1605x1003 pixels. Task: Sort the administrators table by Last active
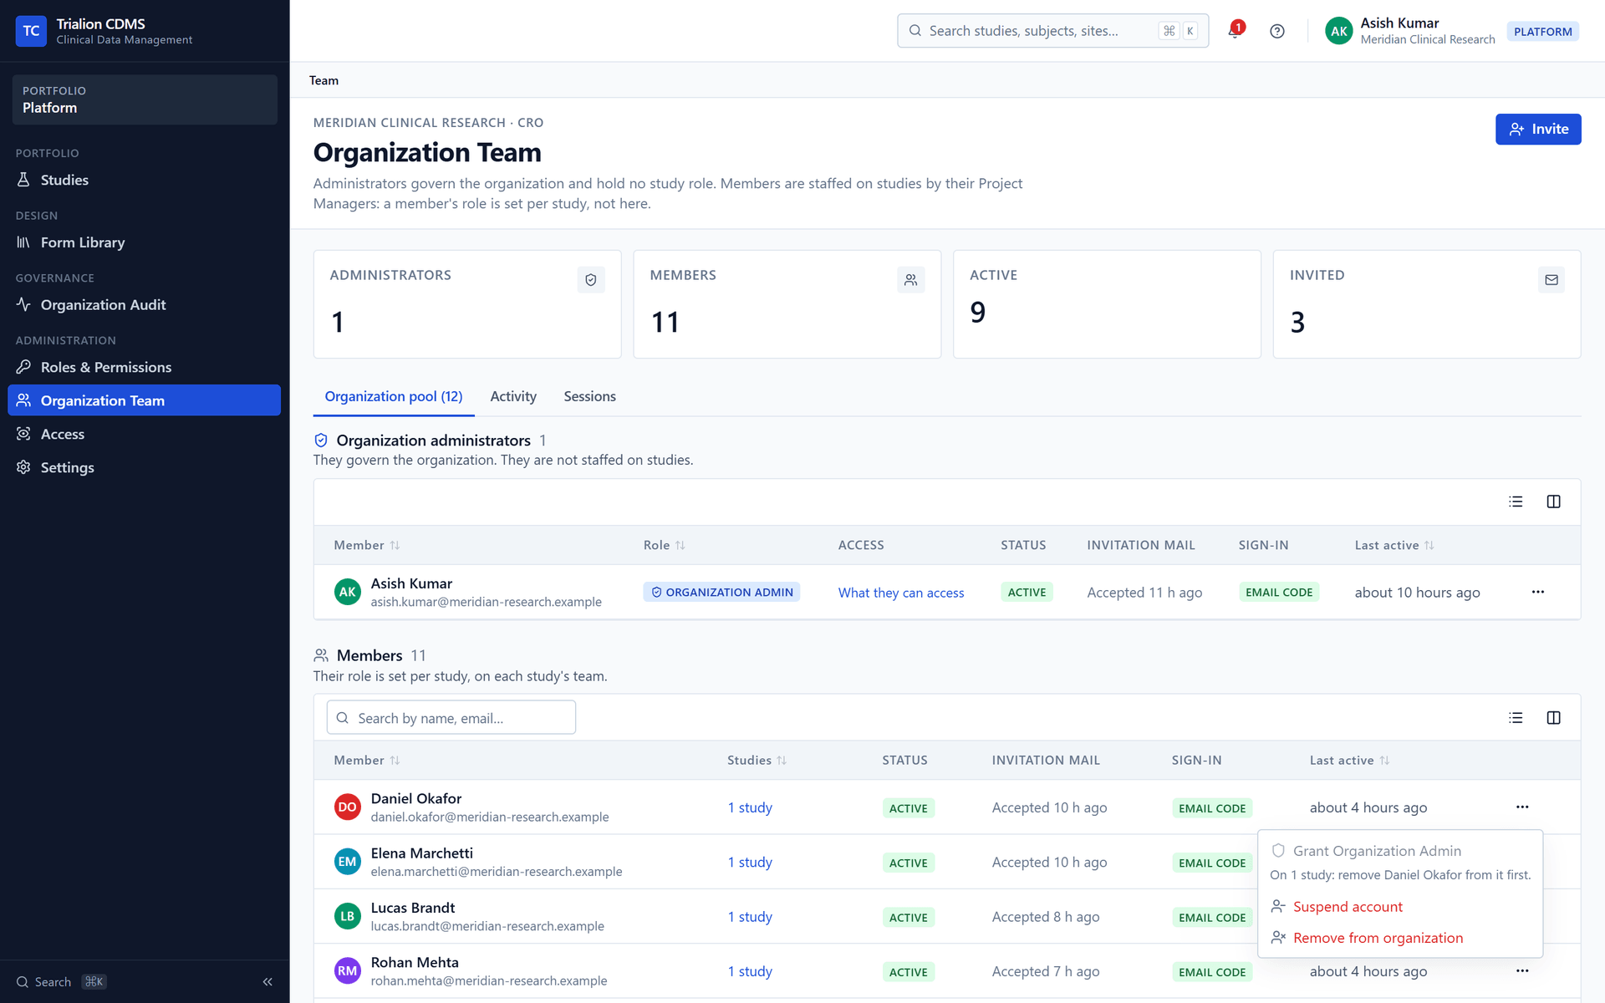1394,545
